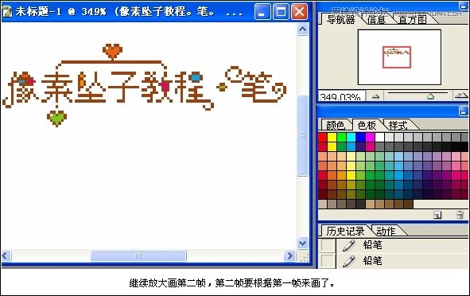The height and width of the screenshot is (296, 470).
Task: Pick the darkest brown swatch ending the bottom row
Action: (x=408, y=204)
